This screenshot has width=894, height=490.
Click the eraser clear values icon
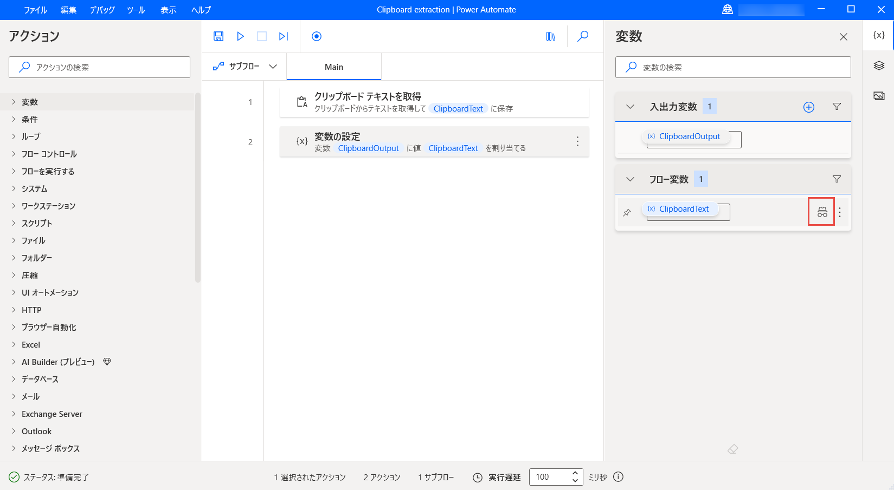(x=733, y=449)
